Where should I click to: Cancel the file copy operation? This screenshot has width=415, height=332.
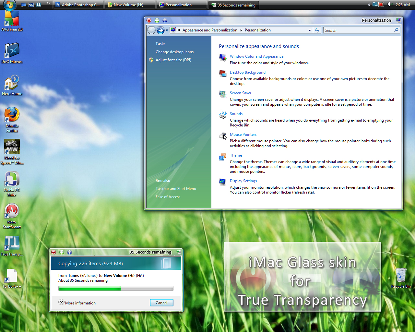(161, 302)
